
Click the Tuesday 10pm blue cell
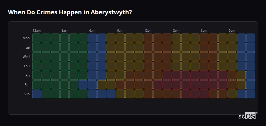241,47
